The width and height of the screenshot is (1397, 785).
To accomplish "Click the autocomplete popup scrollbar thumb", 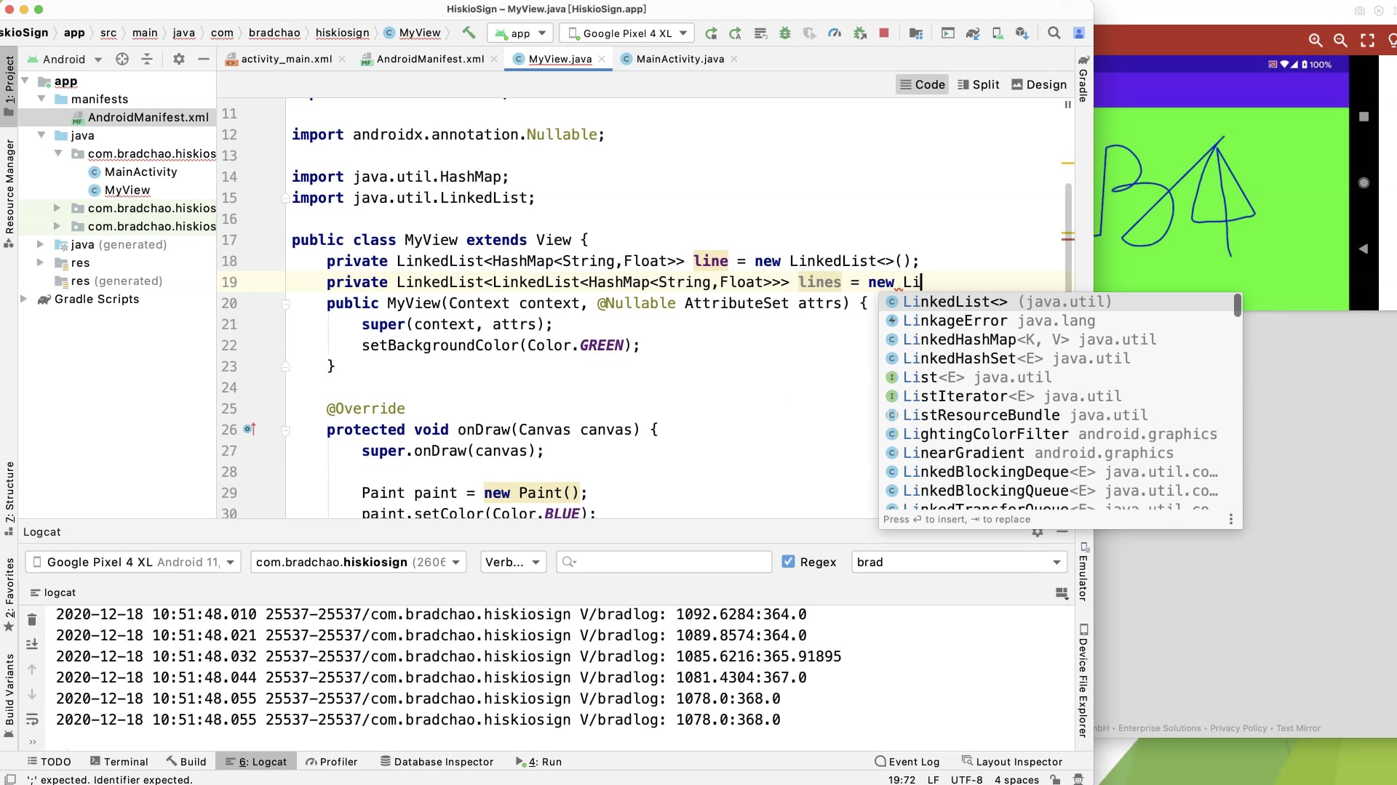I will point(1237,305).
